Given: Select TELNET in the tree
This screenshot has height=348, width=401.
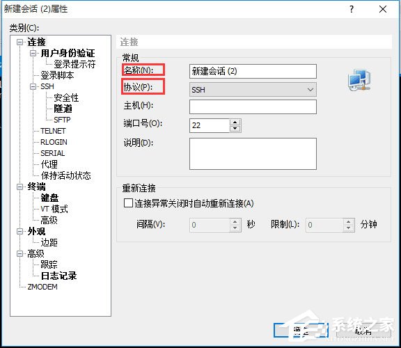Looking at the screenshot, I should point(53,131).
